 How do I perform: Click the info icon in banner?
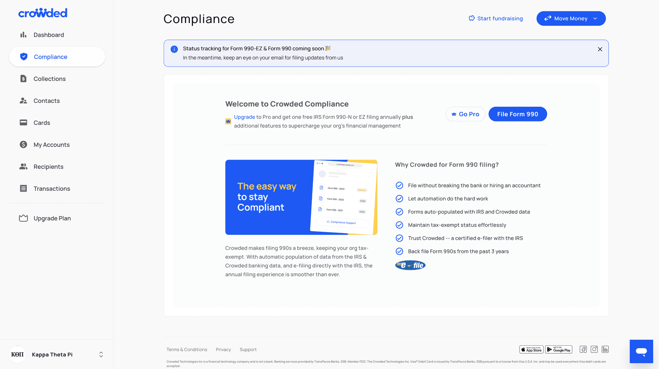coord(174,49)
